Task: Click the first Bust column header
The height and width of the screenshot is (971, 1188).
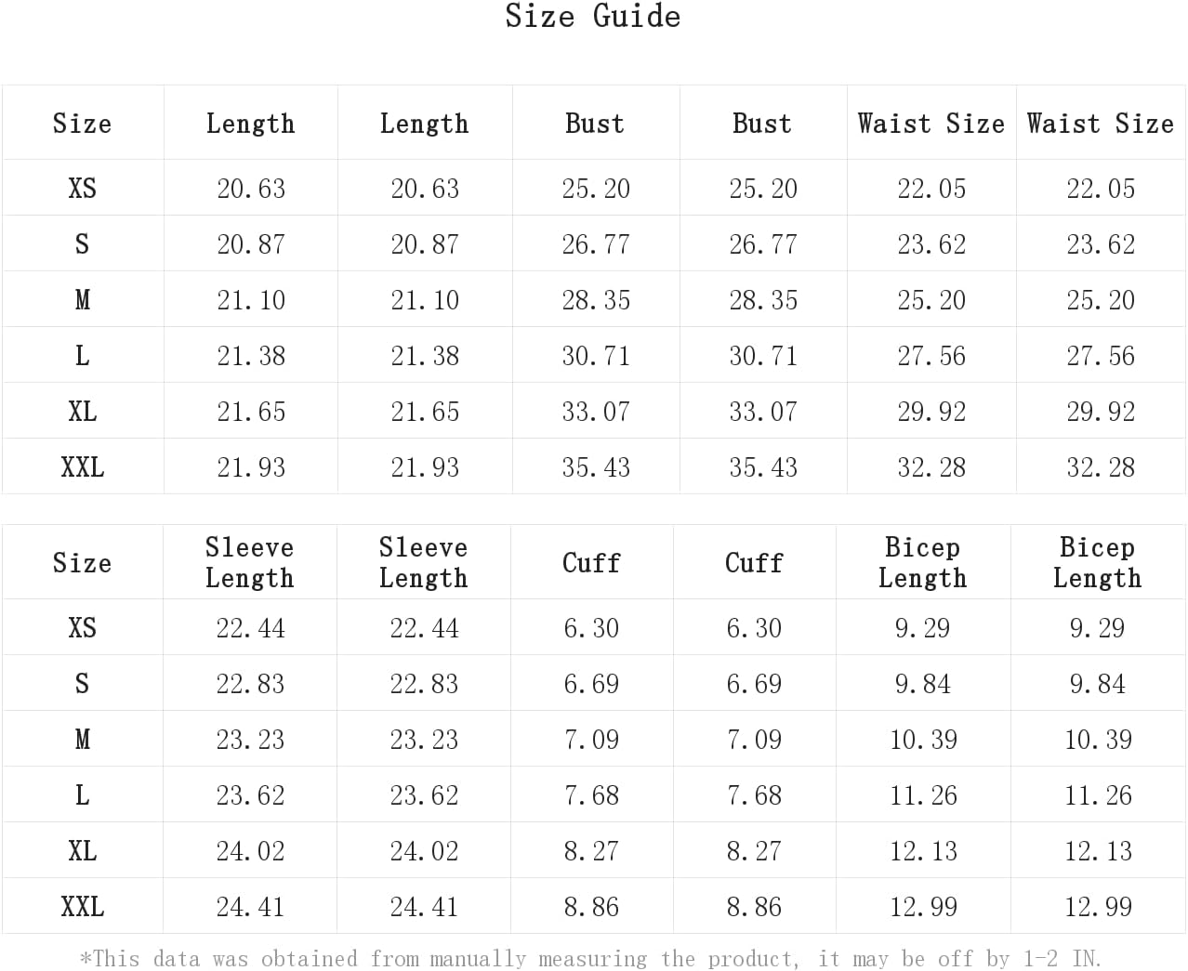Action: pyautogui.click(x=595, y=124)
